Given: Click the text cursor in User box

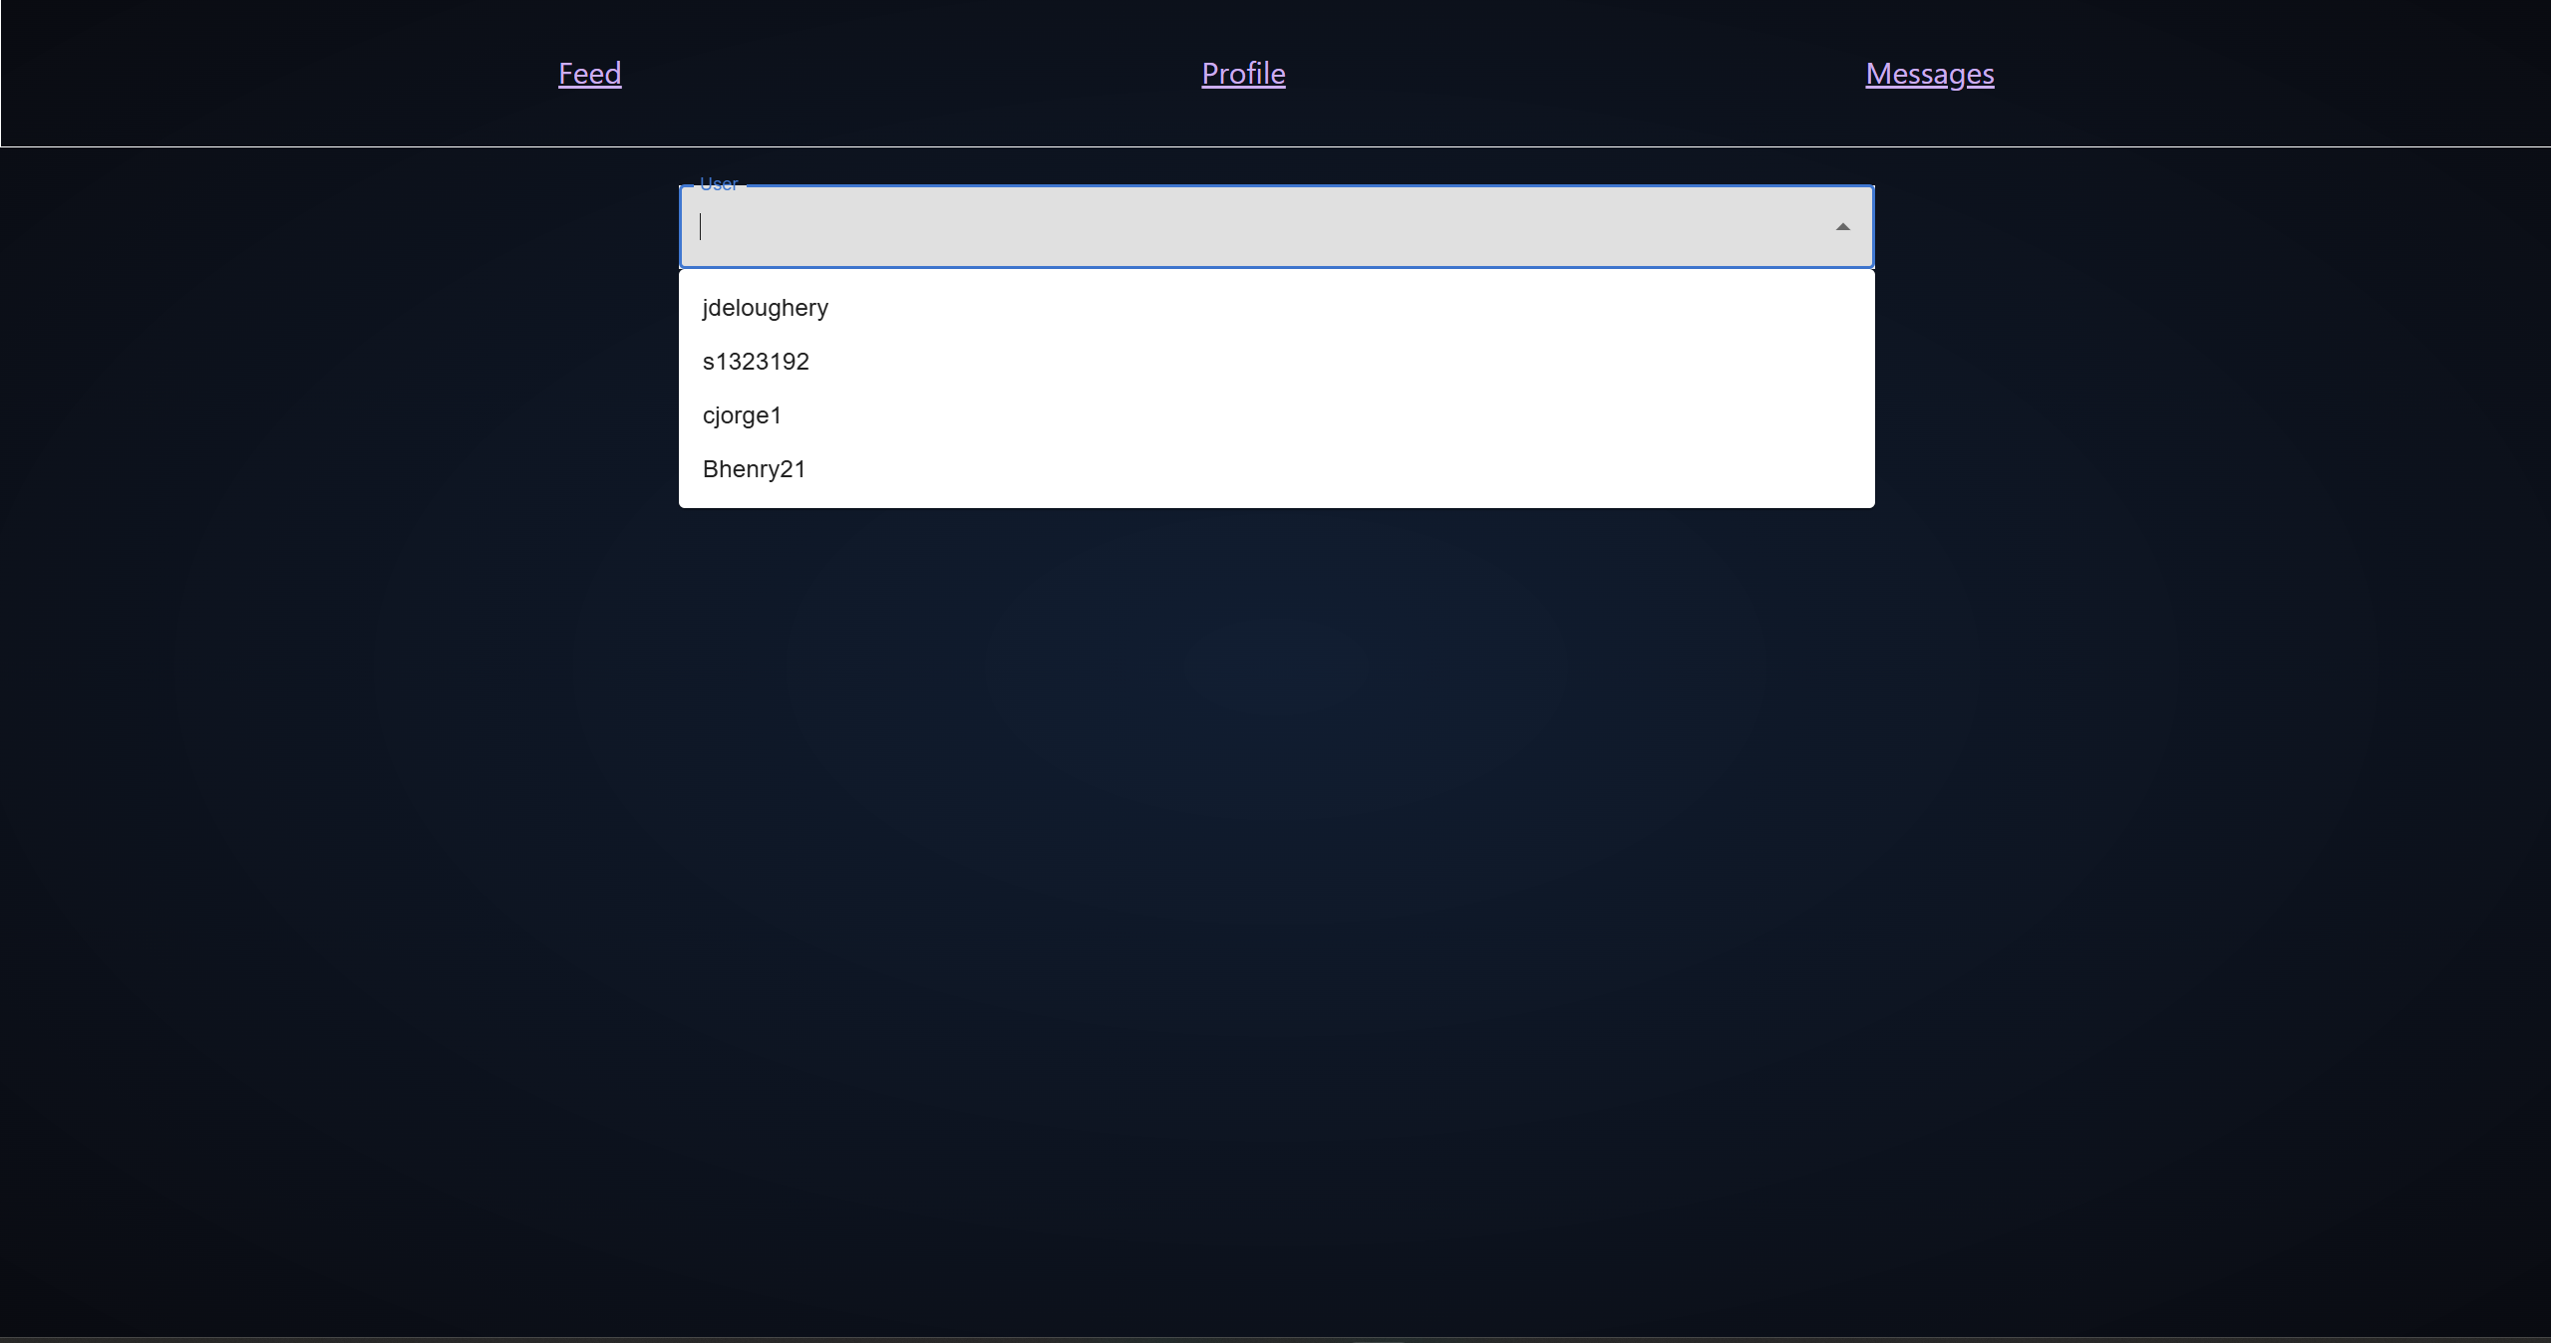Looking at the screenshot, I should pyautogui.click(x=701, y=227).
